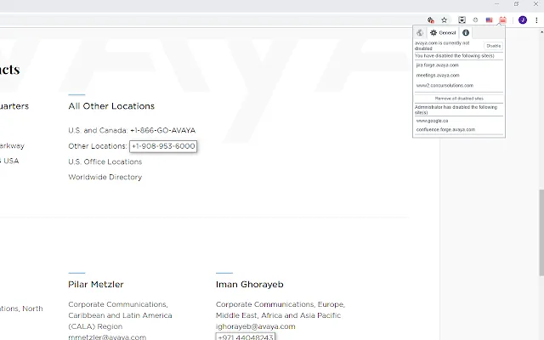
Task: Open the US flag extension
Action: point(490,20)
